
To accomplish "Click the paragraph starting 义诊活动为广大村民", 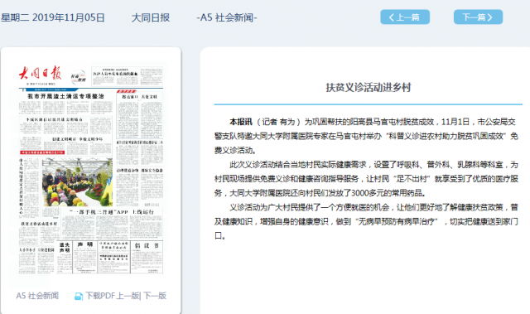I will pyautogui.click(x=366, y=221).
